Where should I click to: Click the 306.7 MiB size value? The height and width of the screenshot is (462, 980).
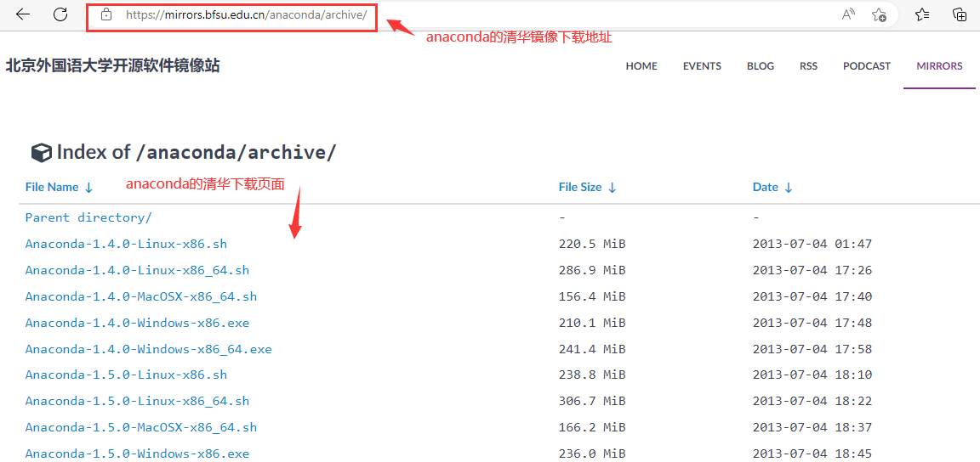point(592,401)
